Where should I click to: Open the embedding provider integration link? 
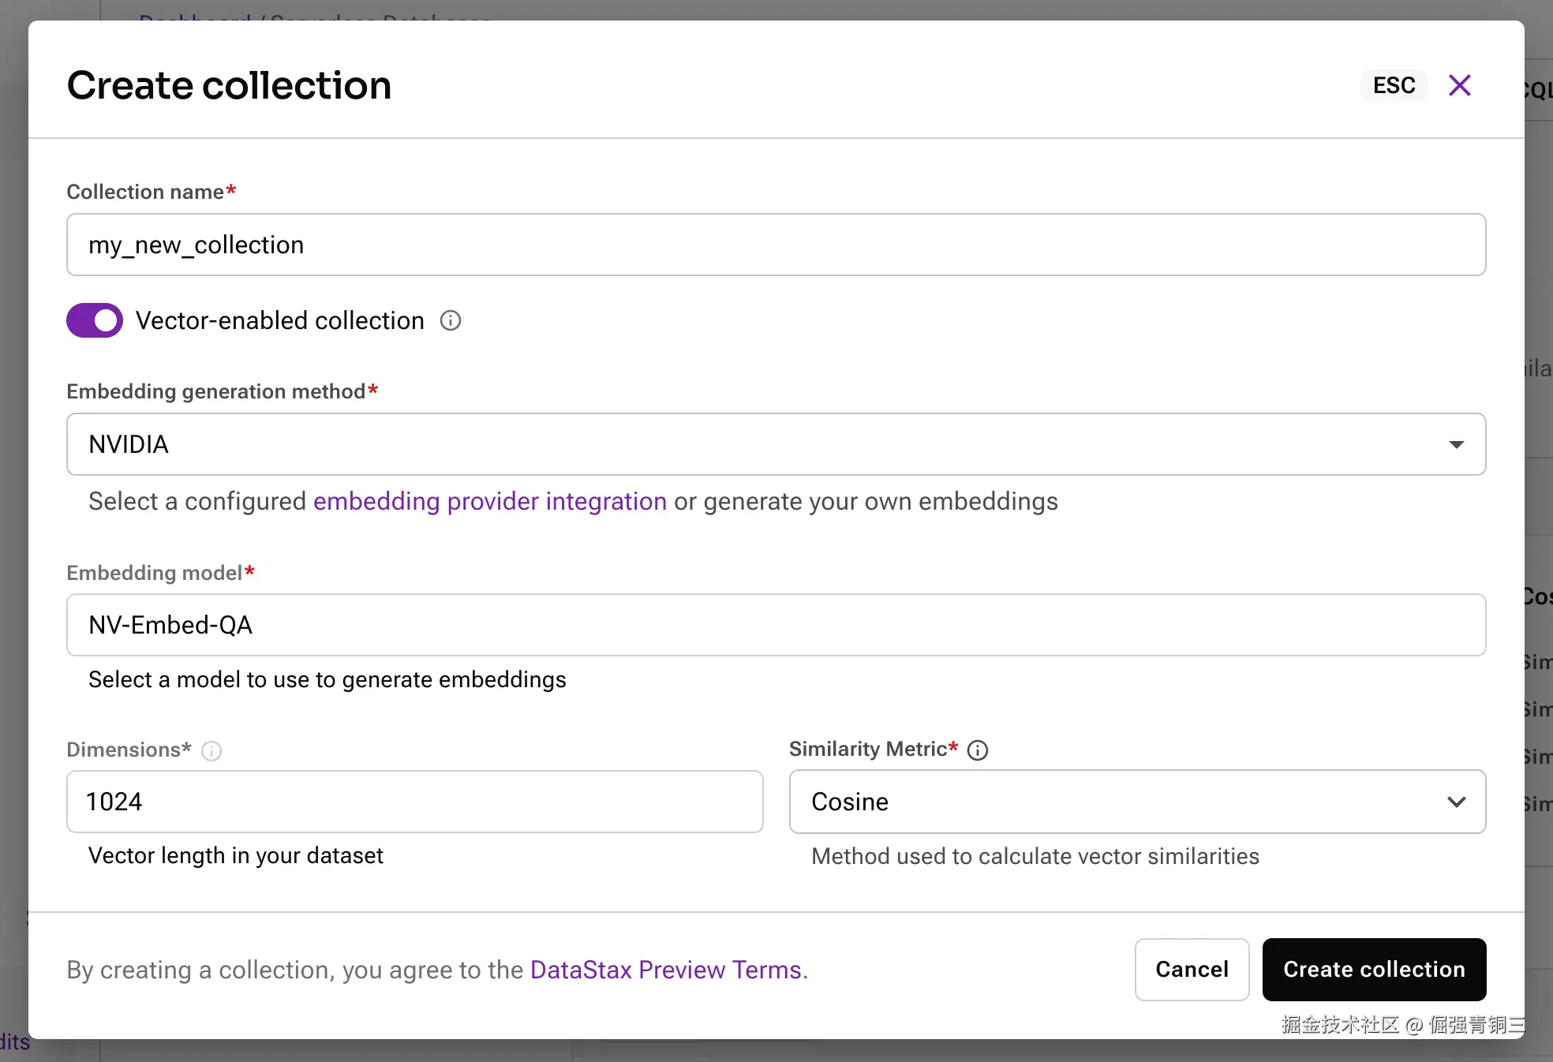click(490, 502)
